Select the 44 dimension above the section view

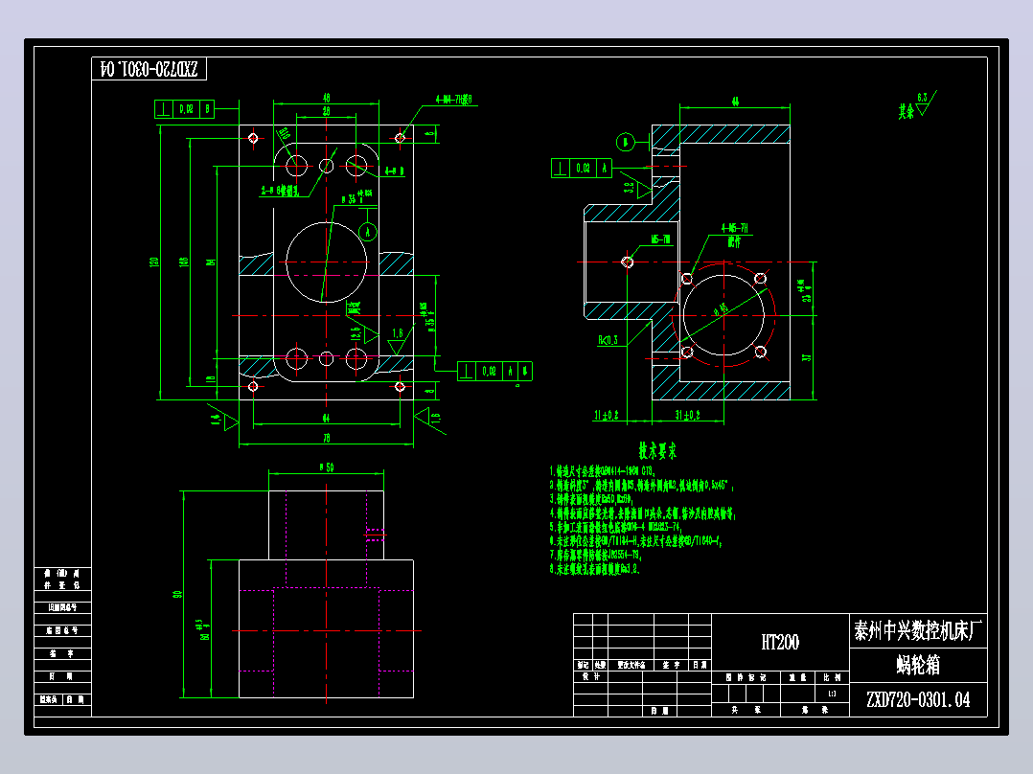tap(735, 102)
